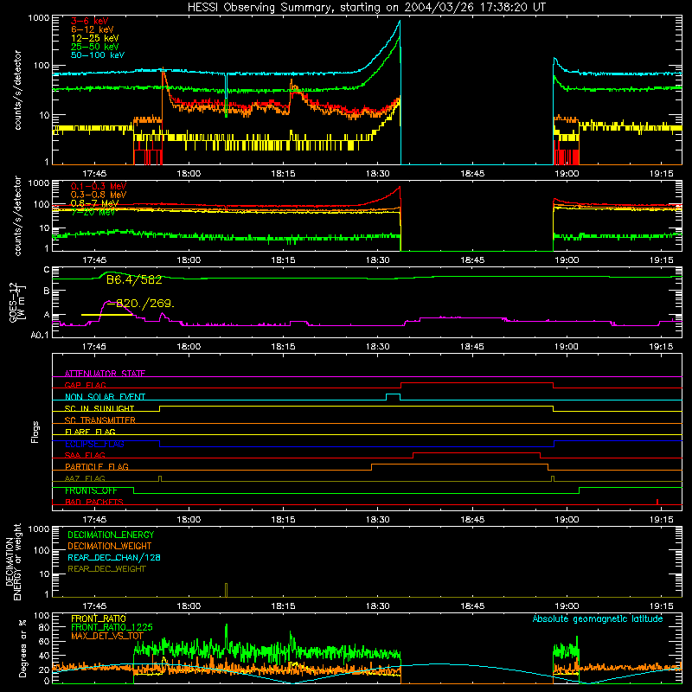Click the 0.8-7 MeV legend label
692x692 pixels.
click(94, 203)
